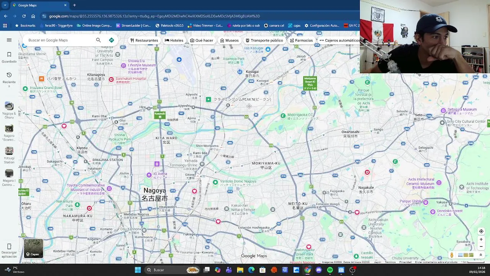Screen dimensions: 490x276
Task: Open the Paletools v26.0.5 bookmark
Action: pyautogui.click(x=170, y=26)
